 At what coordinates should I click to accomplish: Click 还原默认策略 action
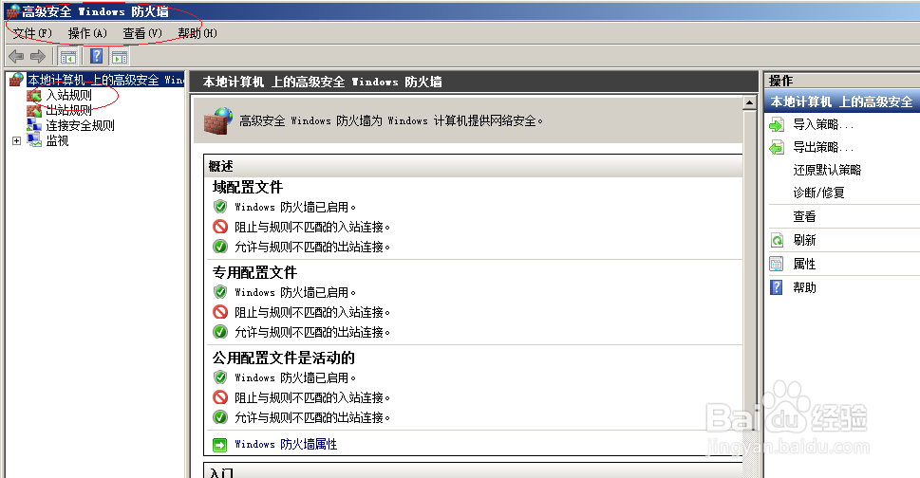click(827, 170)
